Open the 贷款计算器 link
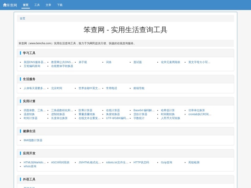Viewport: 251px width, 188px height. coord(140,114)
